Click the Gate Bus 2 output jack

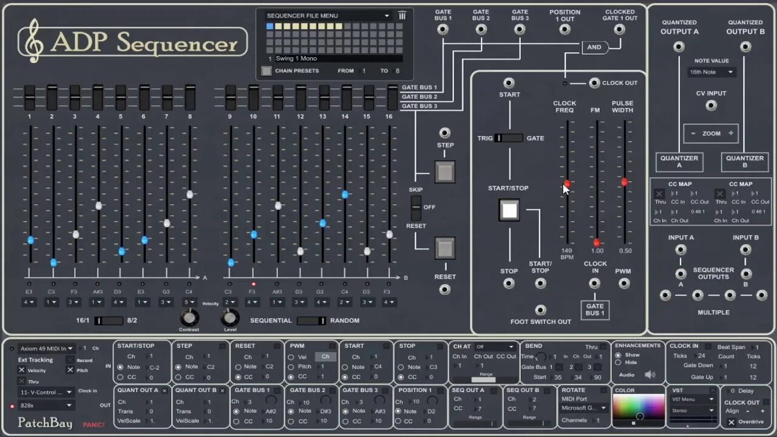pyautogui.click(x=481, y=29)
